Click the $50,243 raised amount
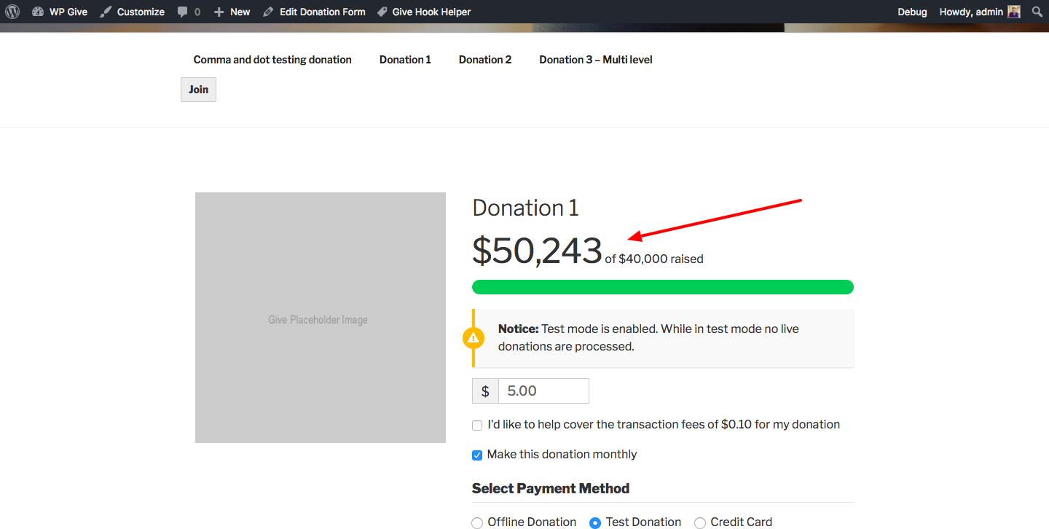 click(537, 251)
